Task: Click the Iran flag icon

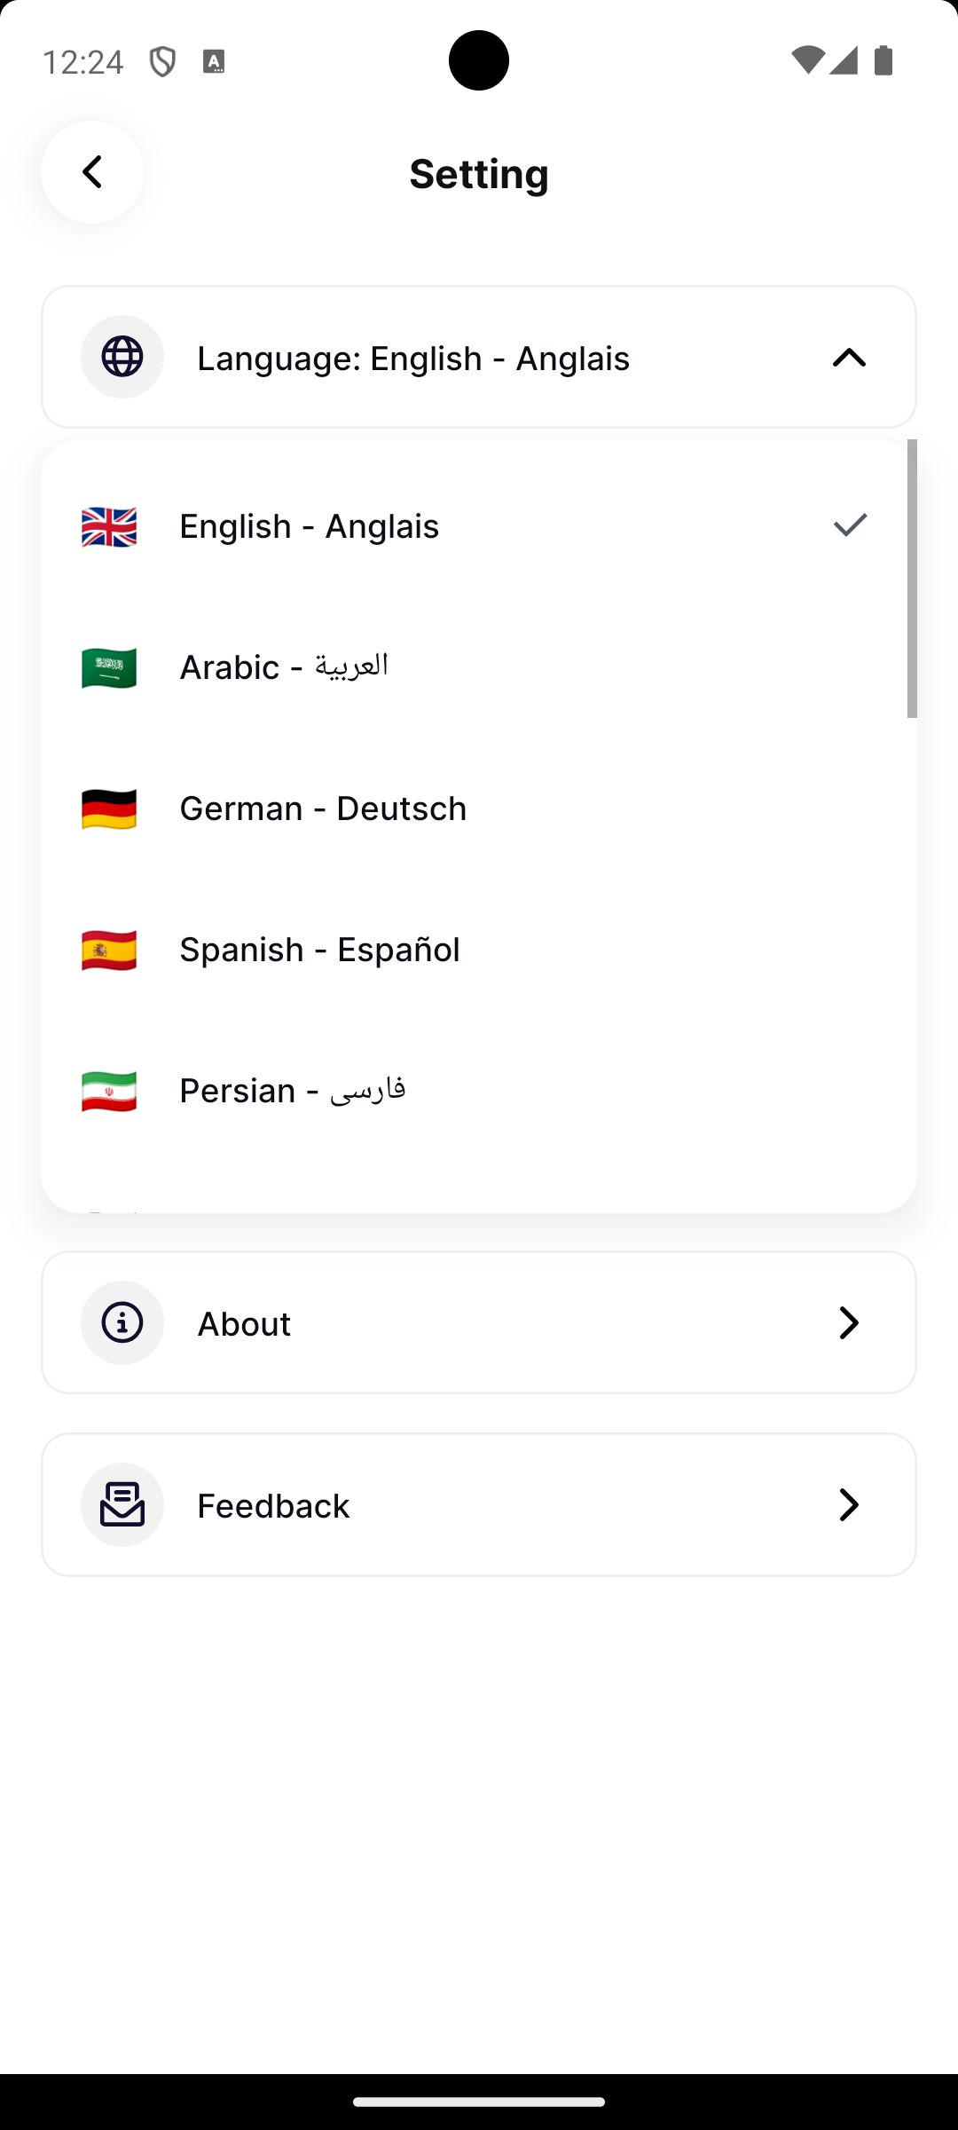Action: coord(109,1092)
